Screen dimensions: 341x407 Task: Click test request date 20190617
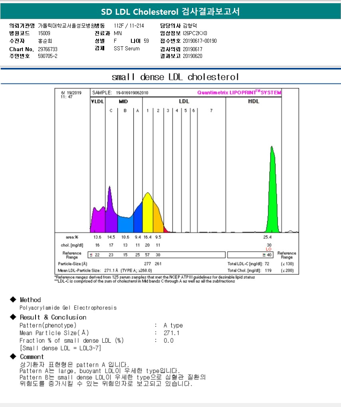(192, 49)
